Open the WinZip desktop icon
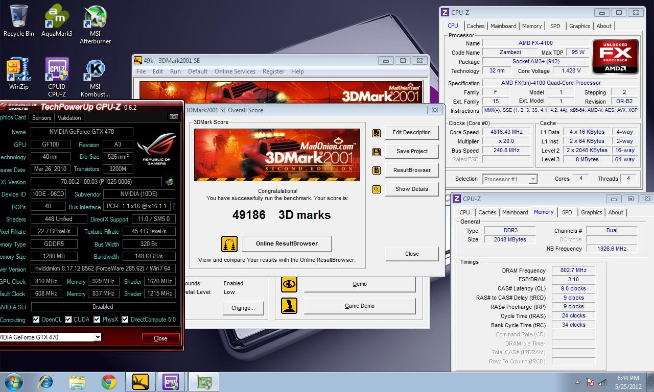 tap(19, 74)
